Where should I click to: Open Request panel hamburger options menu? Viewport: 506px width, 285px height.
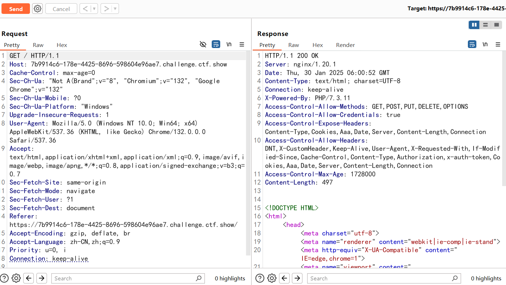click(242, 44)
